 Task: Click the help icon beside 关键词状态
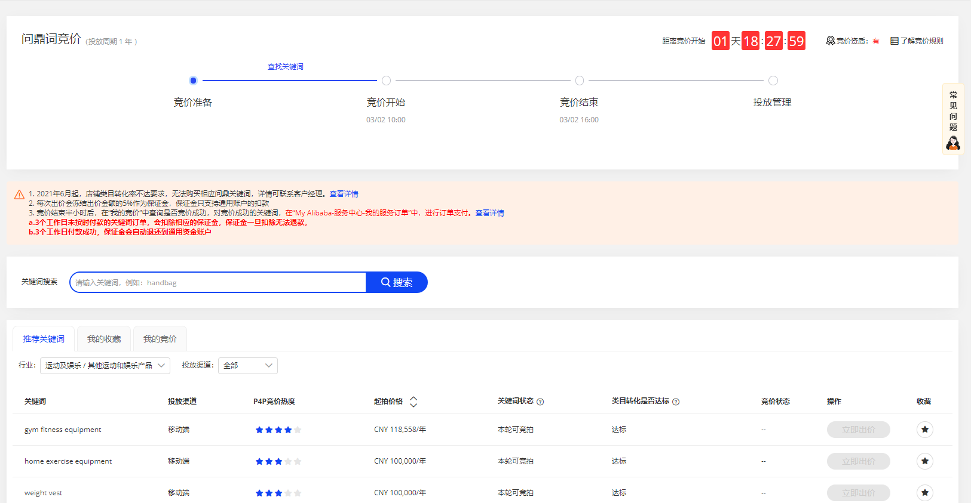(540, 402)
